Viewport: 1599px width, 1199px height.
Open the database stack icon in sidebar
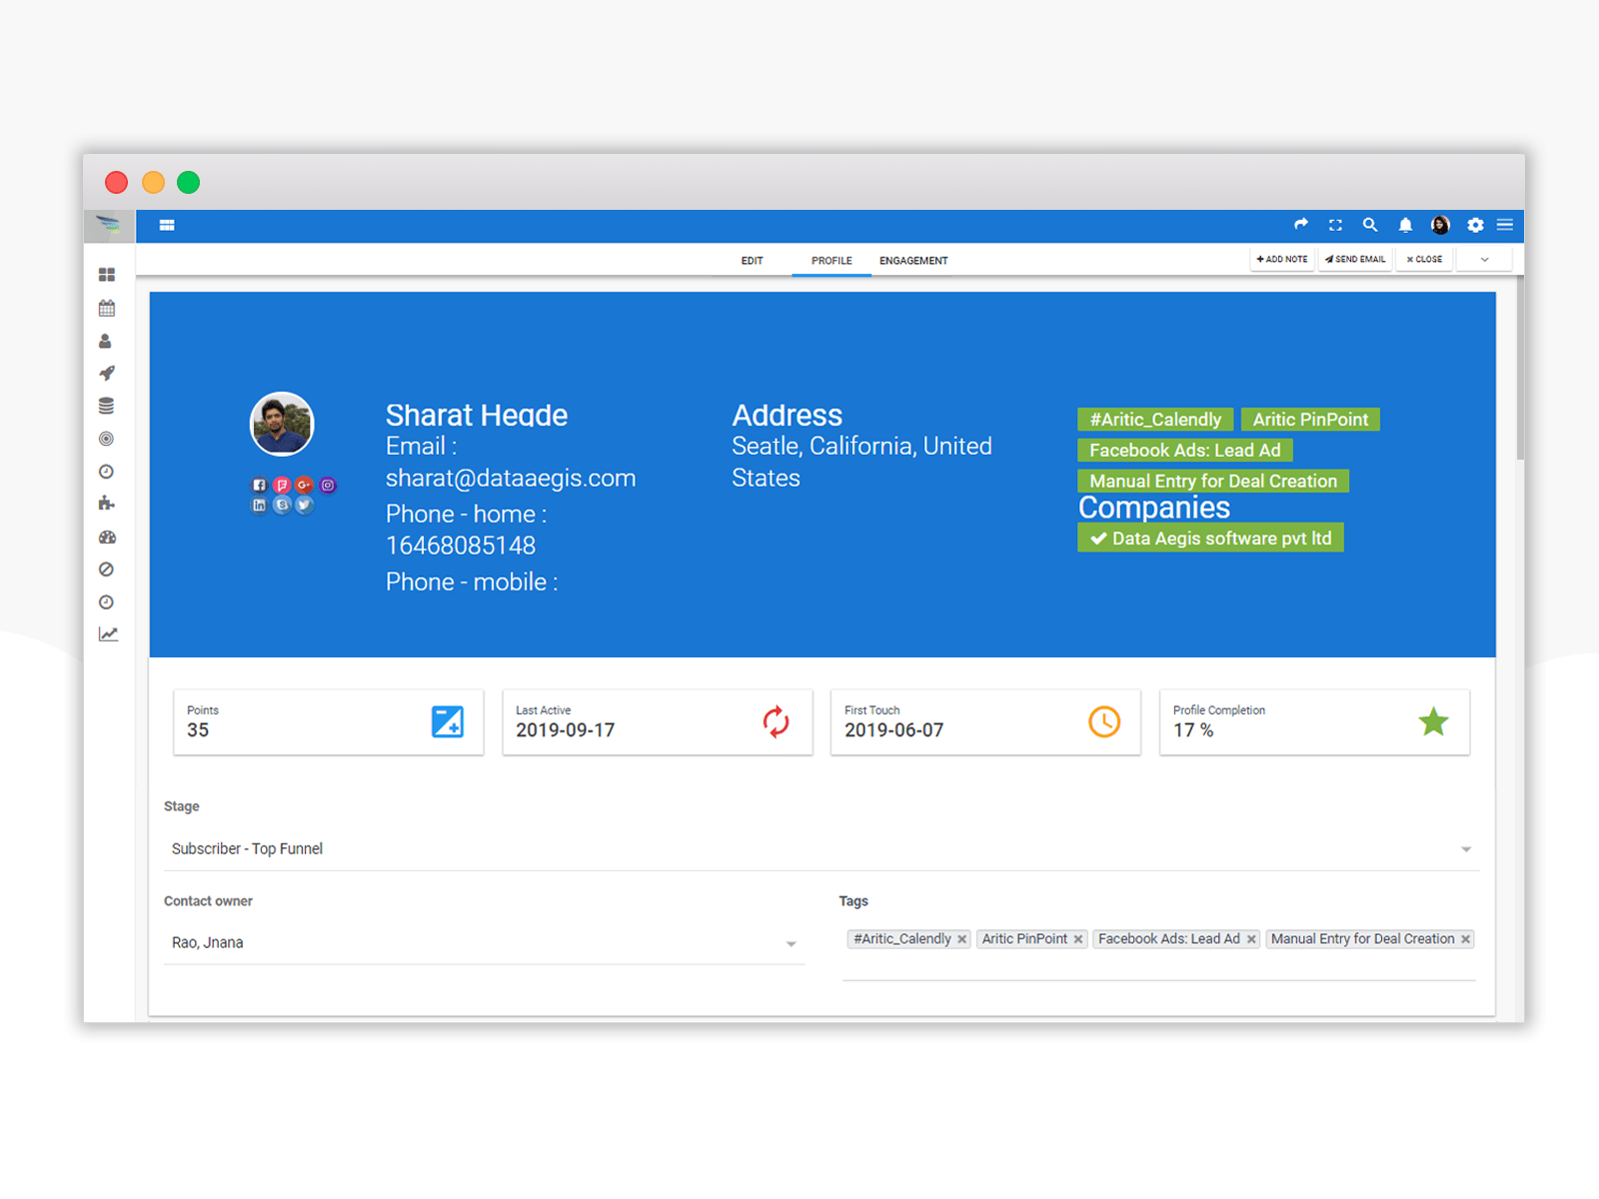[106, 406]
